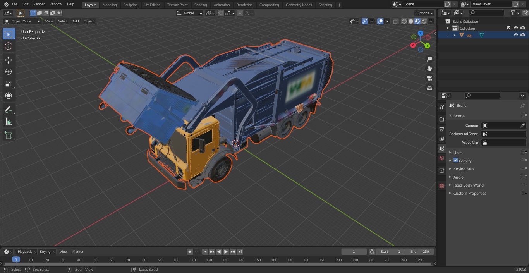Hide obj in viewport via eye icon
The image size is (529, 273).
click(x=516, y=35)
